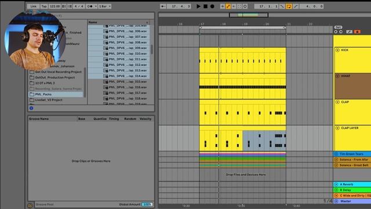Select the file ending in 017.wav

pos(119,93)
